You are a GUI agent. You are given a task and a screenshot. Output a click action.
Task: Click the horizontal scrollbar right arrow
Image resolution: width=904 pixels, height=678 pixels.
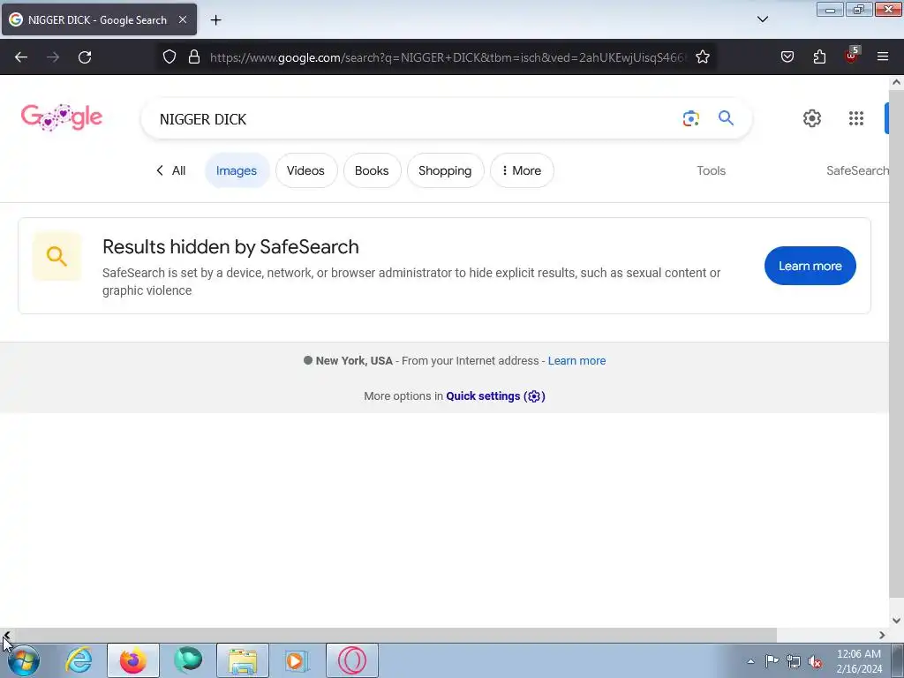pyautogui.click(x=882, y=635)
